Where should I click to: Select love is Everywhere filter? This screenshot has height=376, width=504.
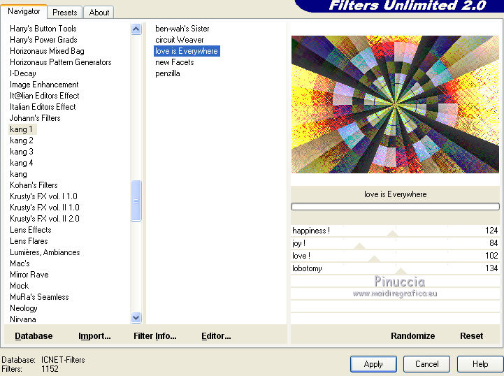[x=187, y=51]
